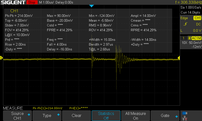Click the Ampl = 14.00mV value
The width and height of the screenshot is (202, 121).
143,16
